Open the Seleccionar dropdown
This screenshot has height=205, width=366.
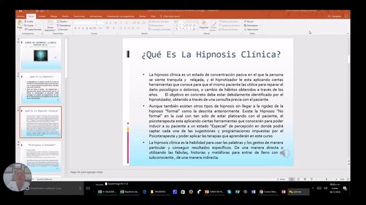[252, 30]
